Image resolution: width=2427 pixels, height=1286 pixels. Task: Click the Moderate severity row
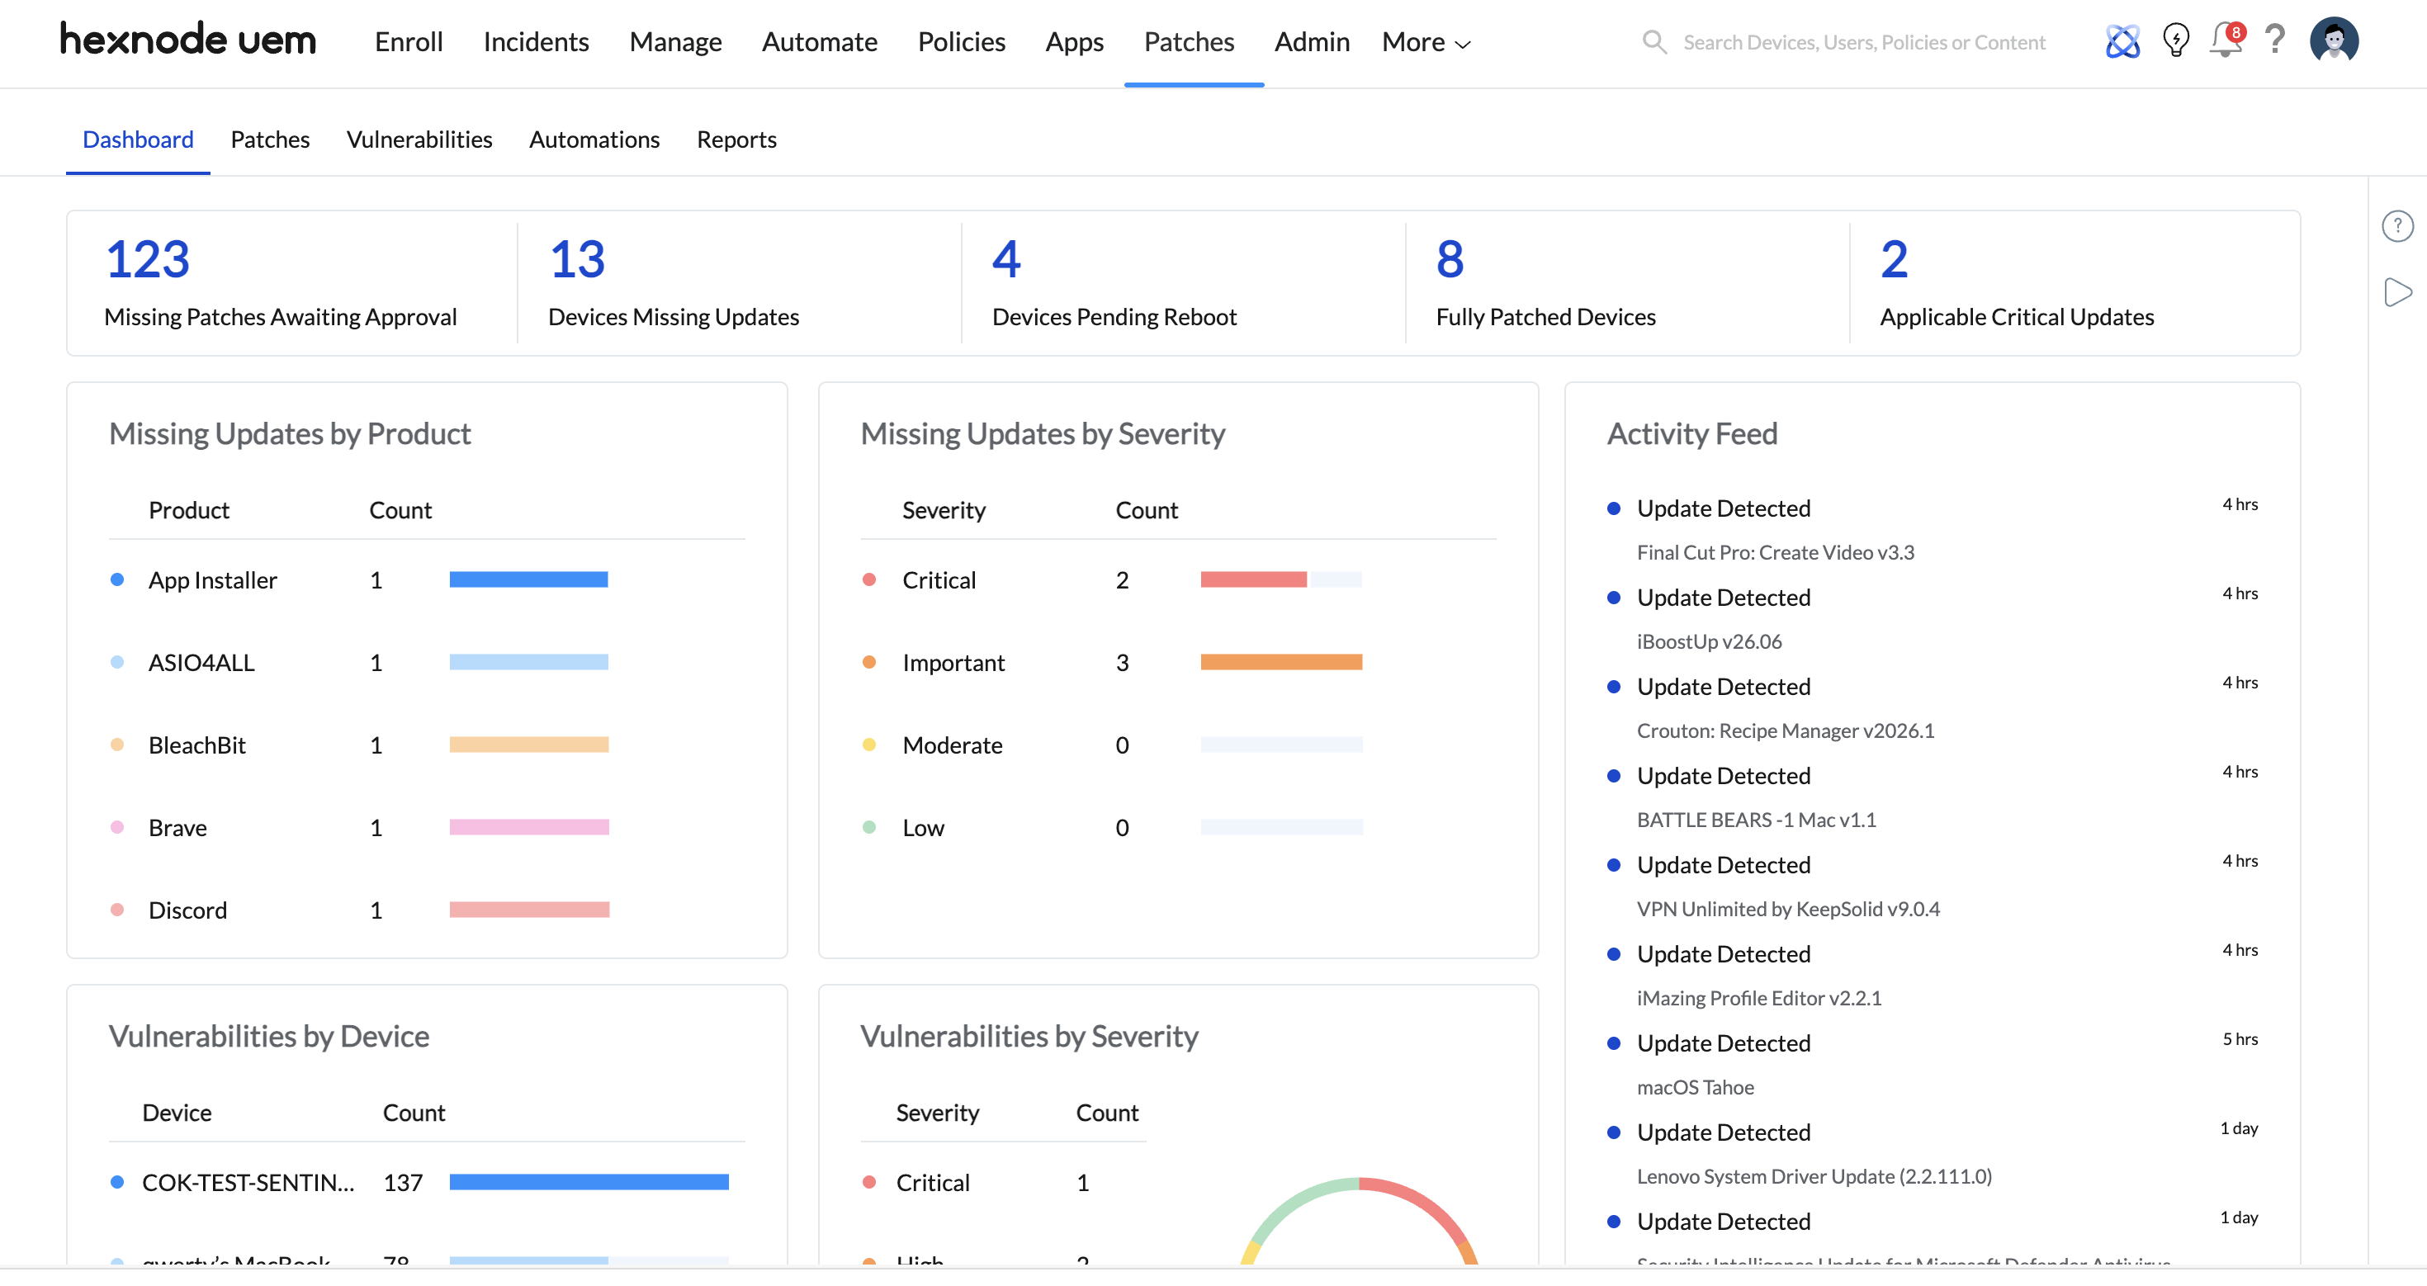[x=1179, y=745]
